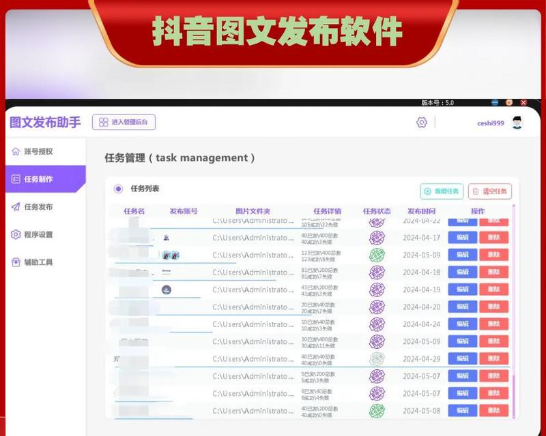Viewport: 546px width, 436px height.
Task: Open the 账号授权 home icon
Action: 16,151
